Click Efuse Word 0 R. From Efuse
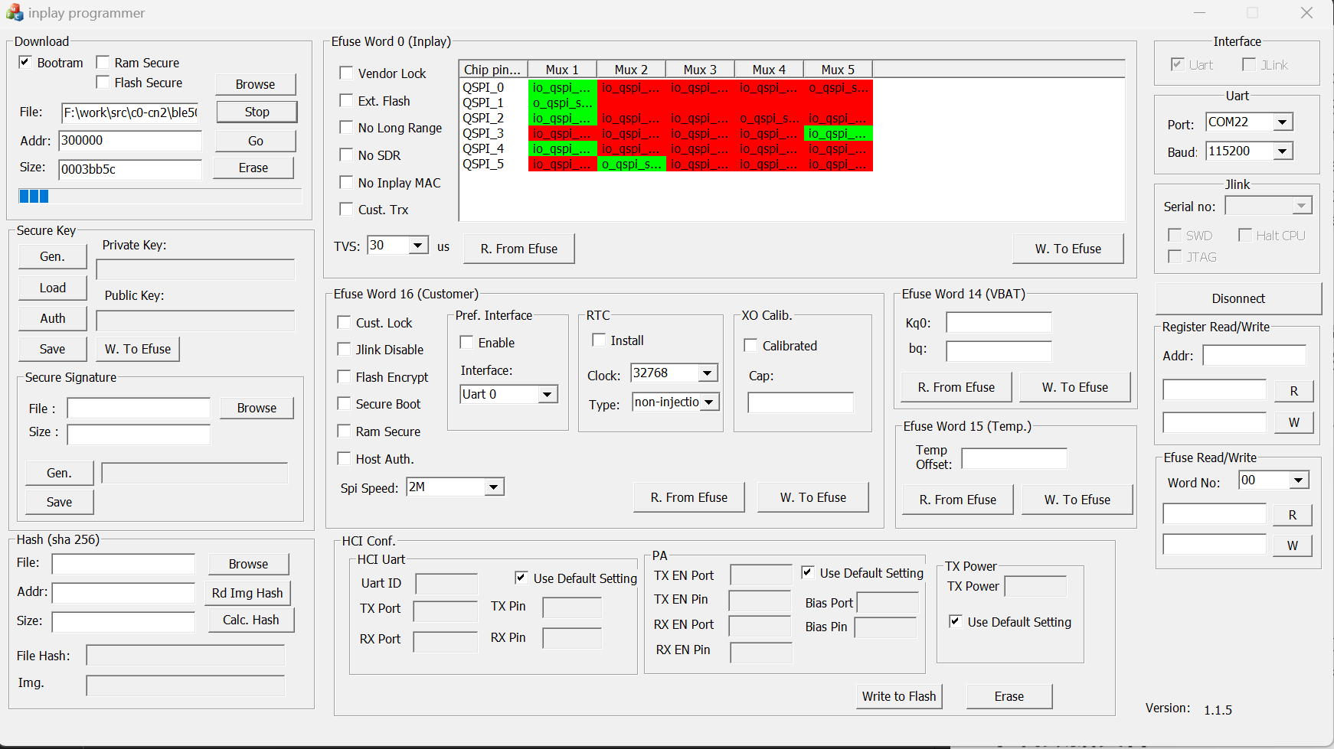 pyautogui.click(x=518, y=249)
